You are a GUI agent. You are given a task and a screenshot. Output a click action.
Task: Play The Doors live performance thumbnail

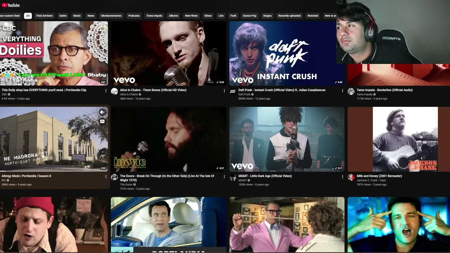pyautogui.click(x=169, y=139)
